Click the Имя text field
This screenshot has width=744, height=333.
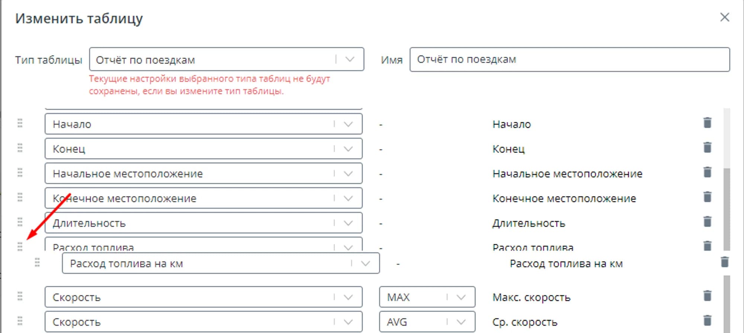[569, 60]
